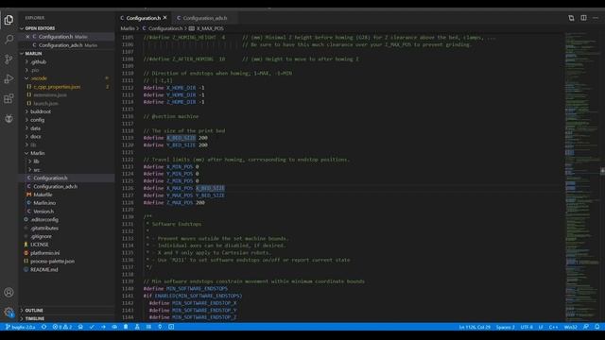The height and width of the screenshot is (340, 605).
Task: Open the Run and Debug view
Action: tap(9, 78)
